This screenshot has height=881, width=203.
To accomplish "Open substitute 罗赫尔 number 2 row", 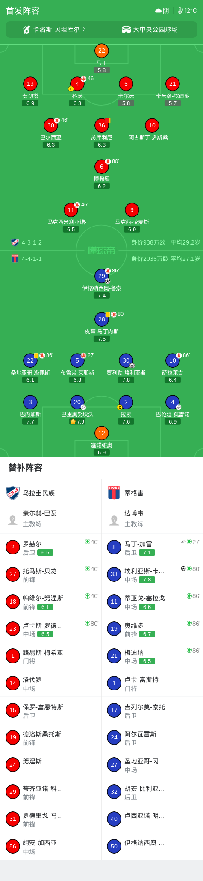I will (51, 547).
